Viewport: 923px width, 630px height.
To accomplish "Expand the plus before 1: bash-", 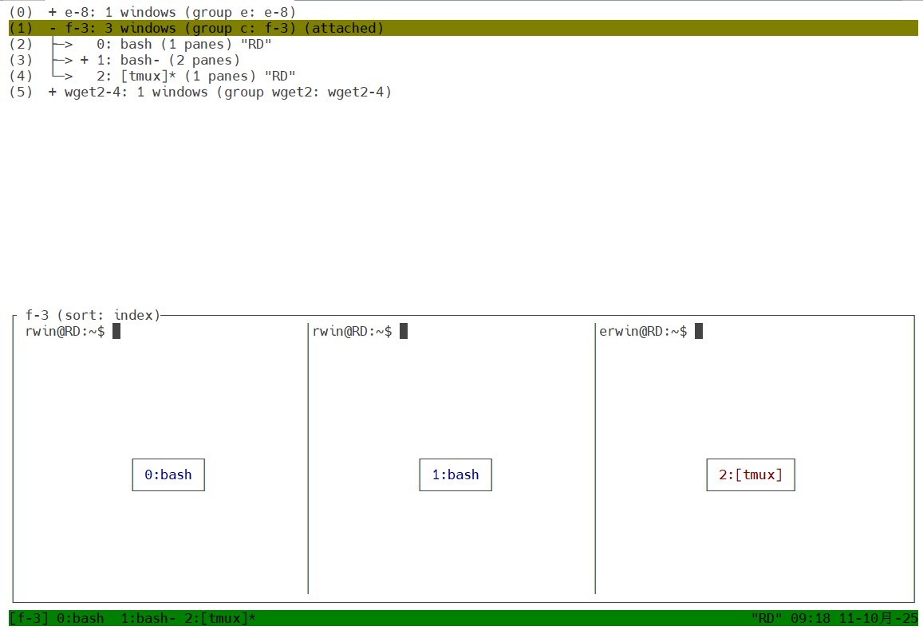I will 85,61.
